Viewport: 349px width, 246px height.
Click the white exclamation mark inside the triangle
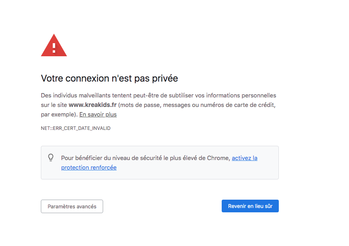coord(54,48)
